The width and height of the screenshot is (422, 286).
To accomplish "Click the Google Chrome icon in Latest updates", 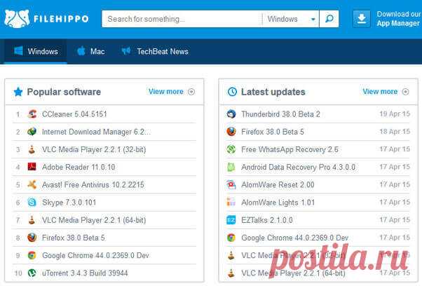I will 231,238.
